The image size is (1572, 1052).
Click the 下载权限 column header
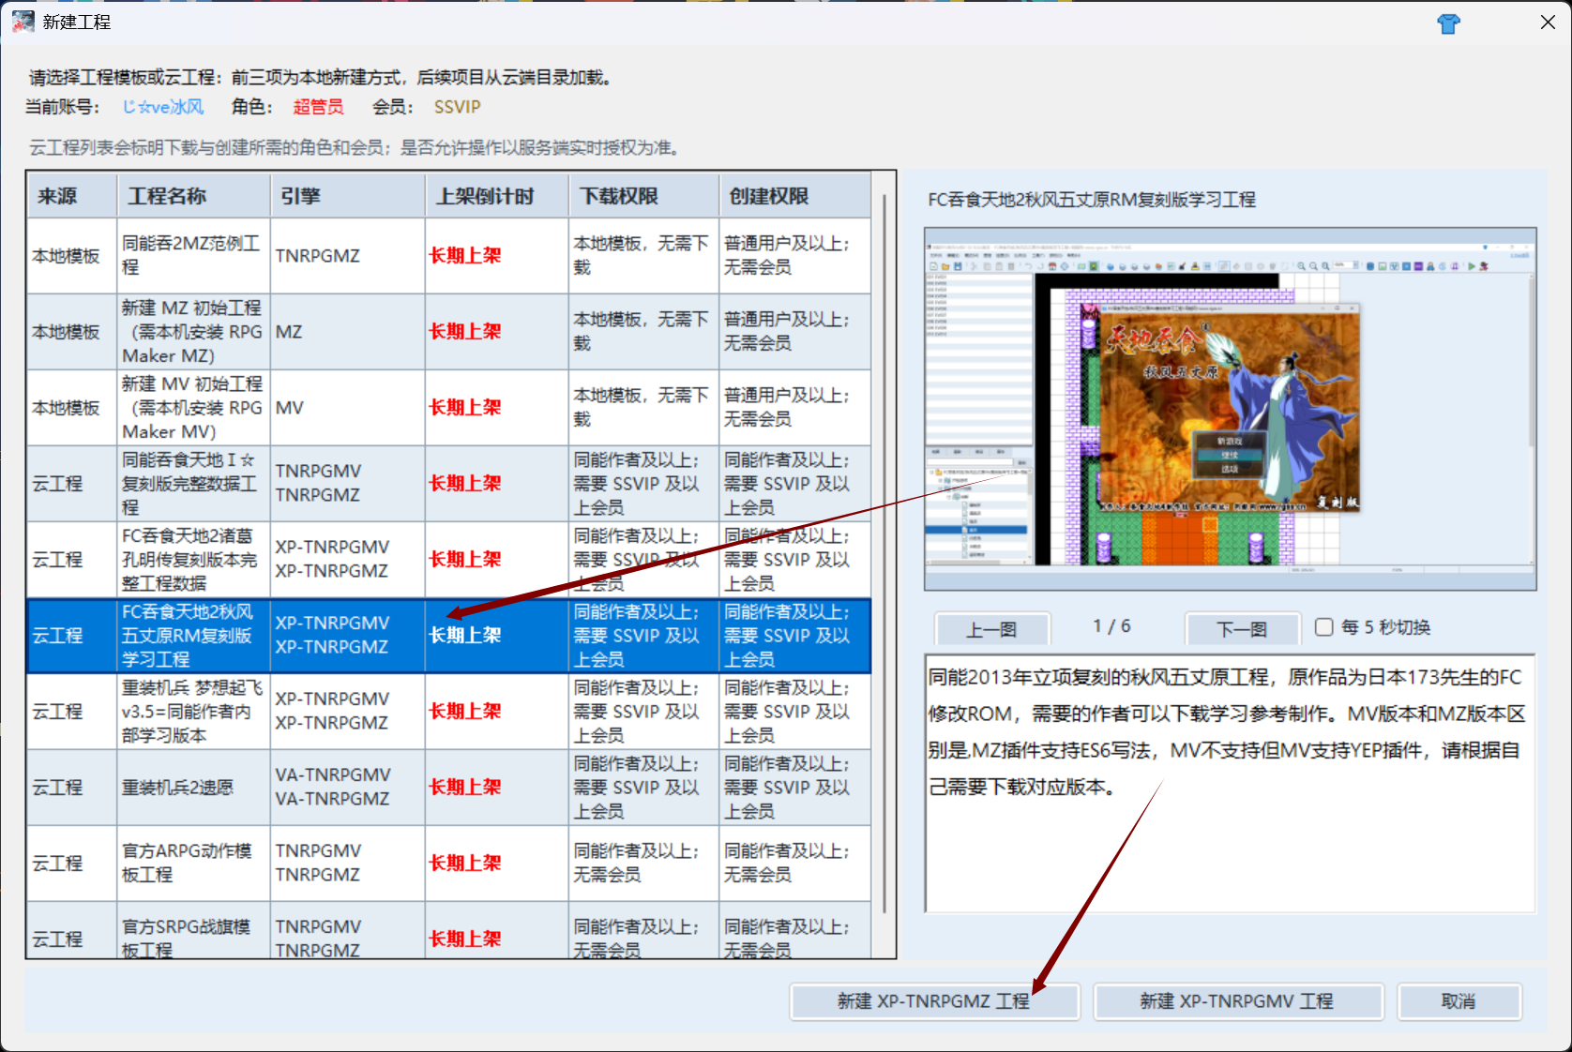643,196
